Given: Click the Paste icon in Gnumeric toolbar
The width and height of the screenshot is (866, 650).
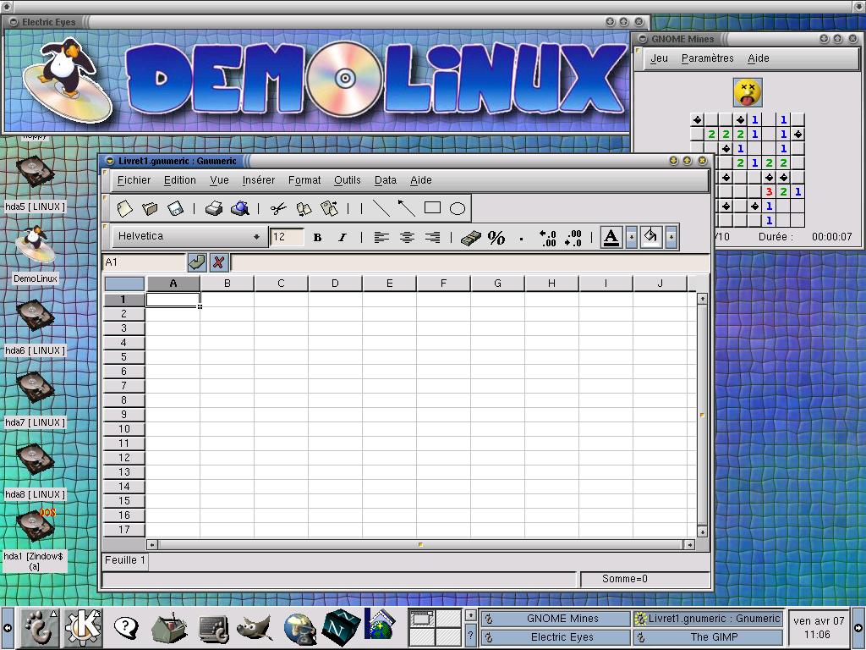Looking at the screenshot, I should tap(329, 208).
